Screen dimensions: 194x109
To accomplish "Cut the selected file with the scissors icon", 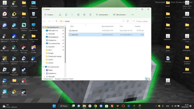I will tap(60, 15).
